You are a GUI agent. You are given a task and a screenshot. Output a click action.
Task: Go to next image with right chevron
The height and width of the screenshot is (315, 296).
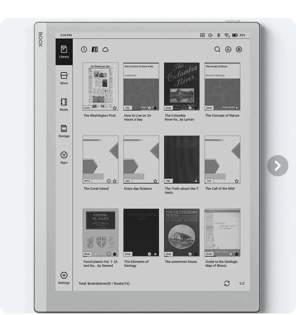278,166
